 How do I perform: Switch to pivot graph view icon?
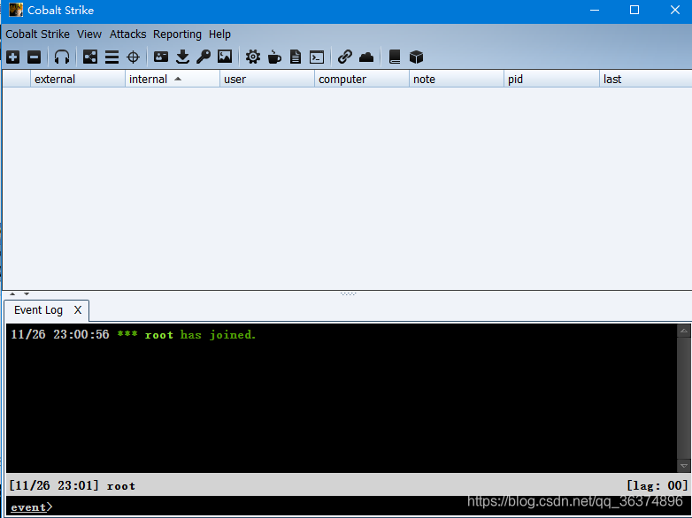(90, 57)
